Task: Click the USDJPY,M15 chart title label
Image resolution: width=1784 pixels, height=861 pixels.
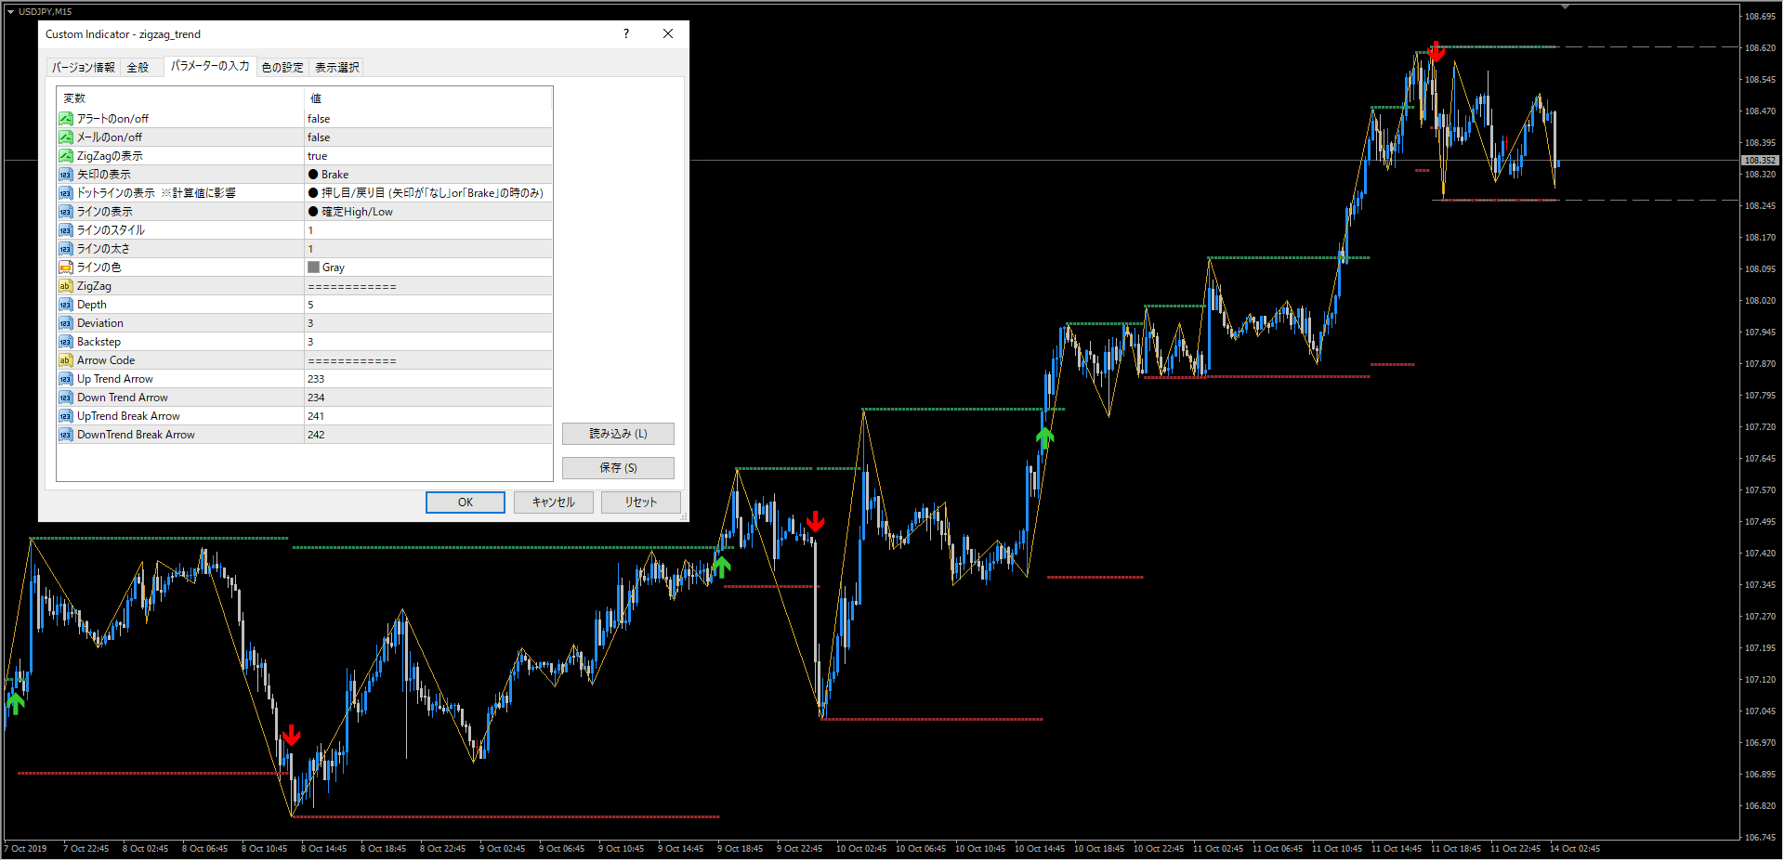Action: (45, 11)
